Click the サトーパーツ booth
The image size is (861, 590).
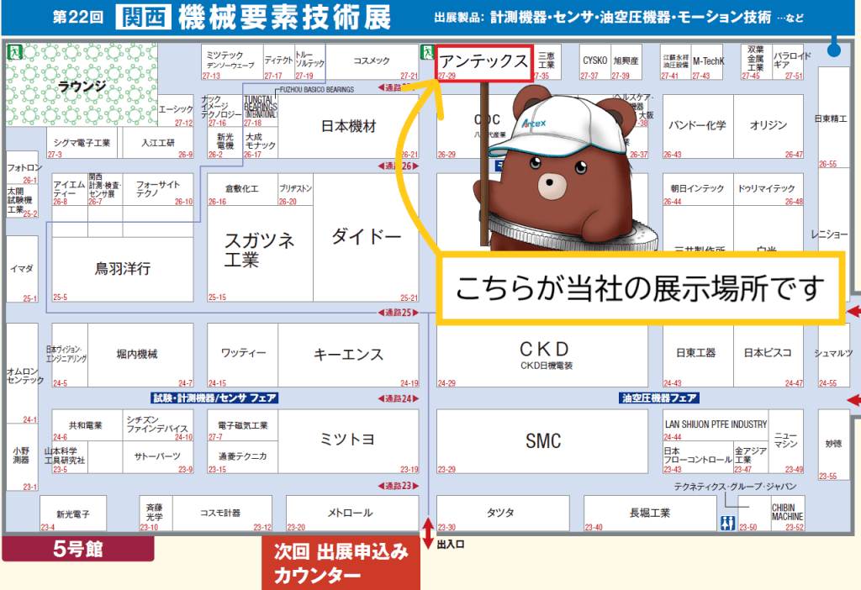click(158, 457)
